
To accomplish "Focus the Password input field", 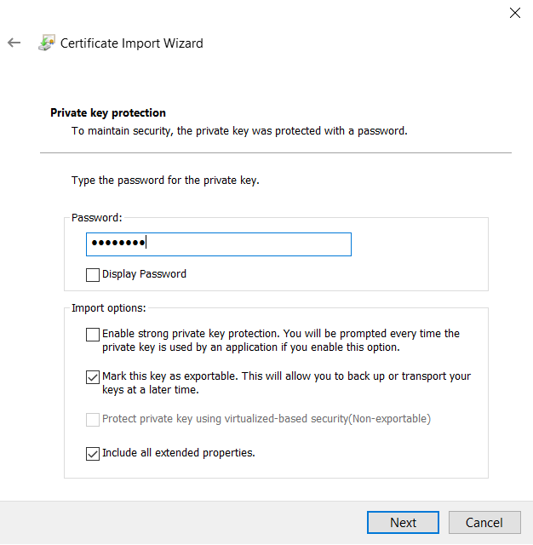I will click(x=219, y=244).
